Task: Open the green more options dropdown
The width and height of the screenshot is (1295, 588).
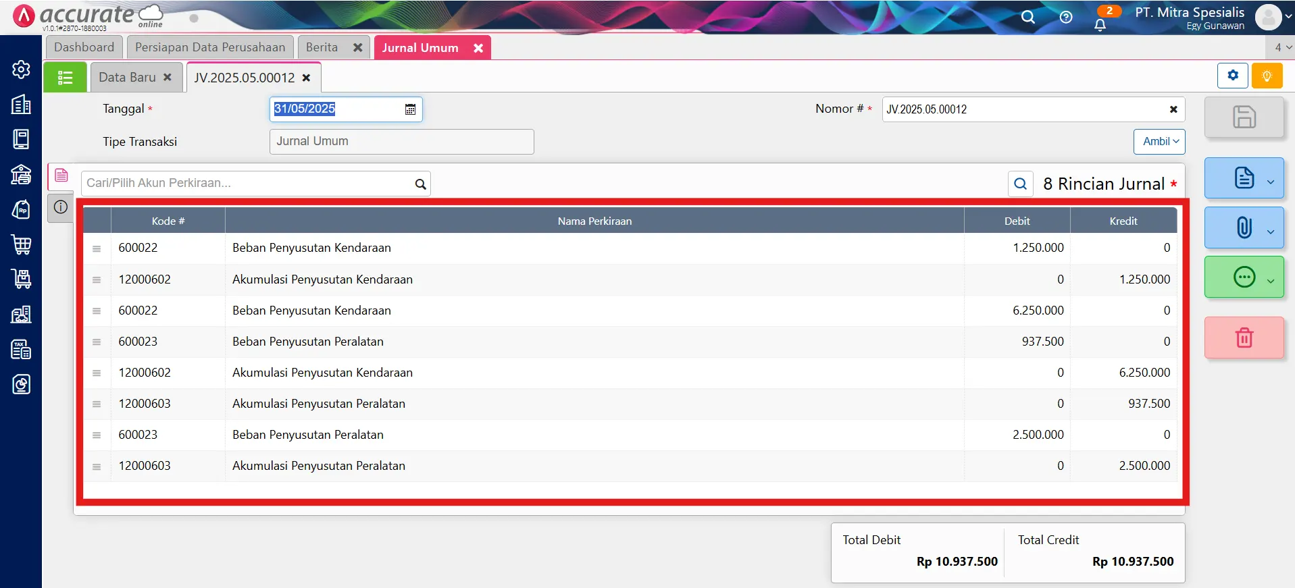Action: (1270, 281)
